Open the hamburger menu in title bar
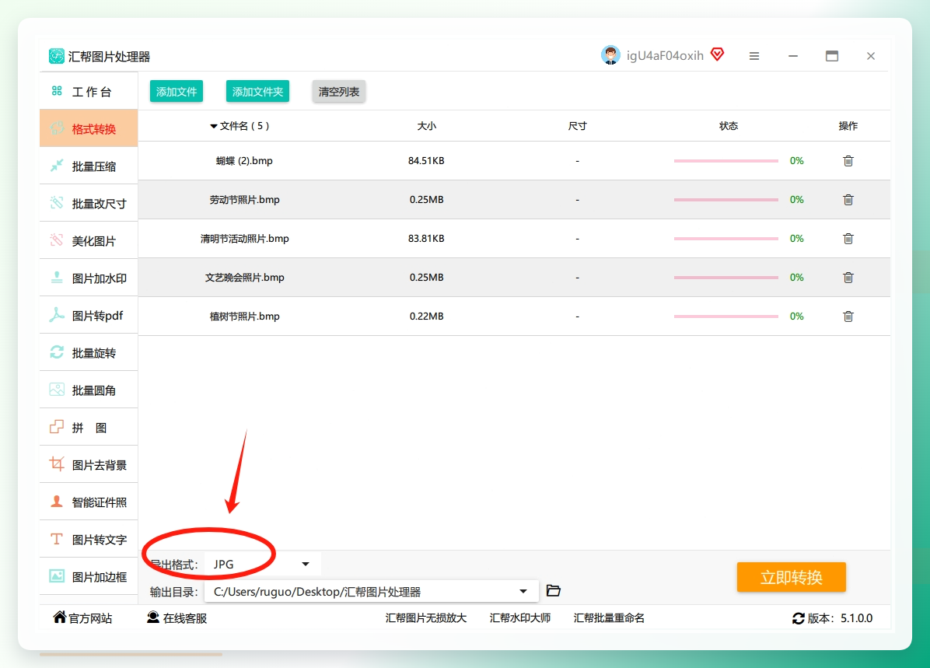The height and width of the screenshot is (668, 930). [754, 56]
